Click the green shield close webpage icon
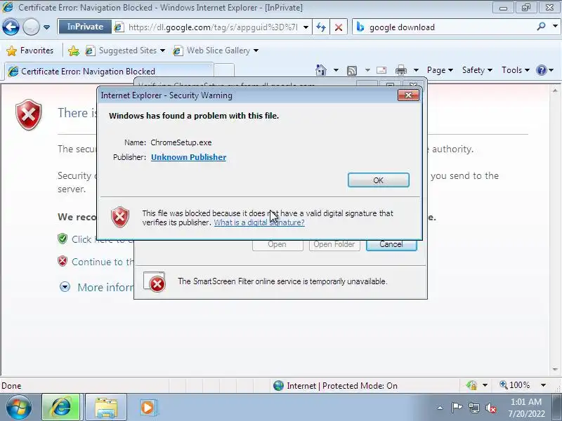This screenshot has height=421, width=562. click(63, 239)
